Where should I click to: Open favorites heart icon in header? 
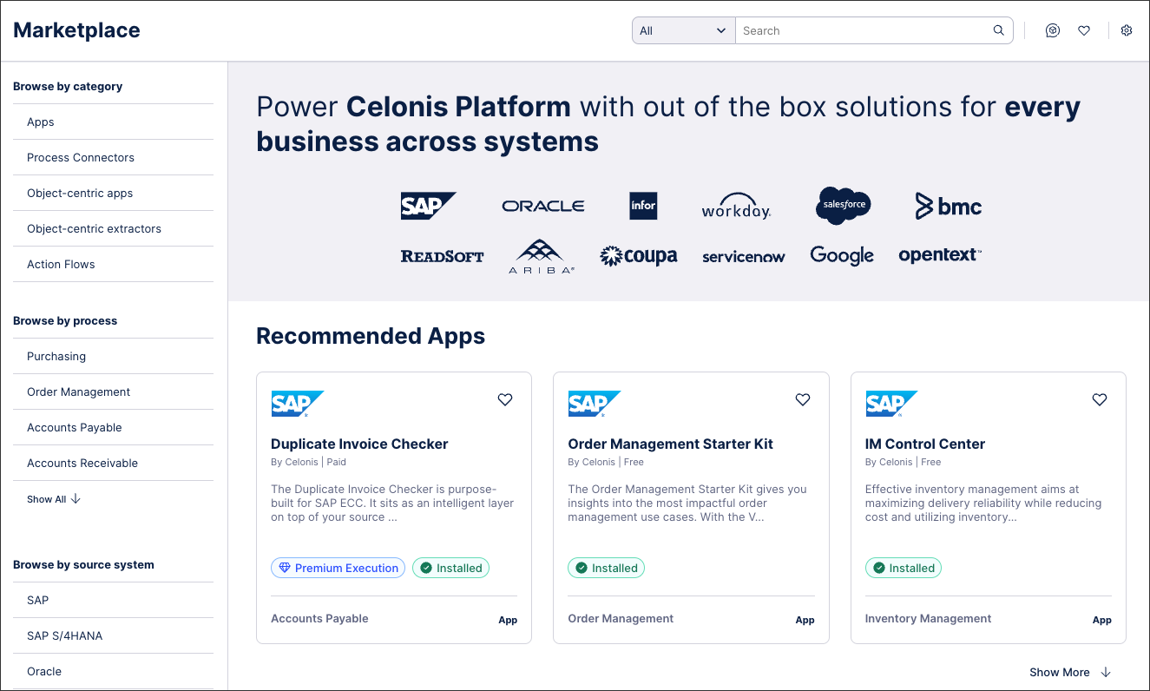(x=1084, y=30)
